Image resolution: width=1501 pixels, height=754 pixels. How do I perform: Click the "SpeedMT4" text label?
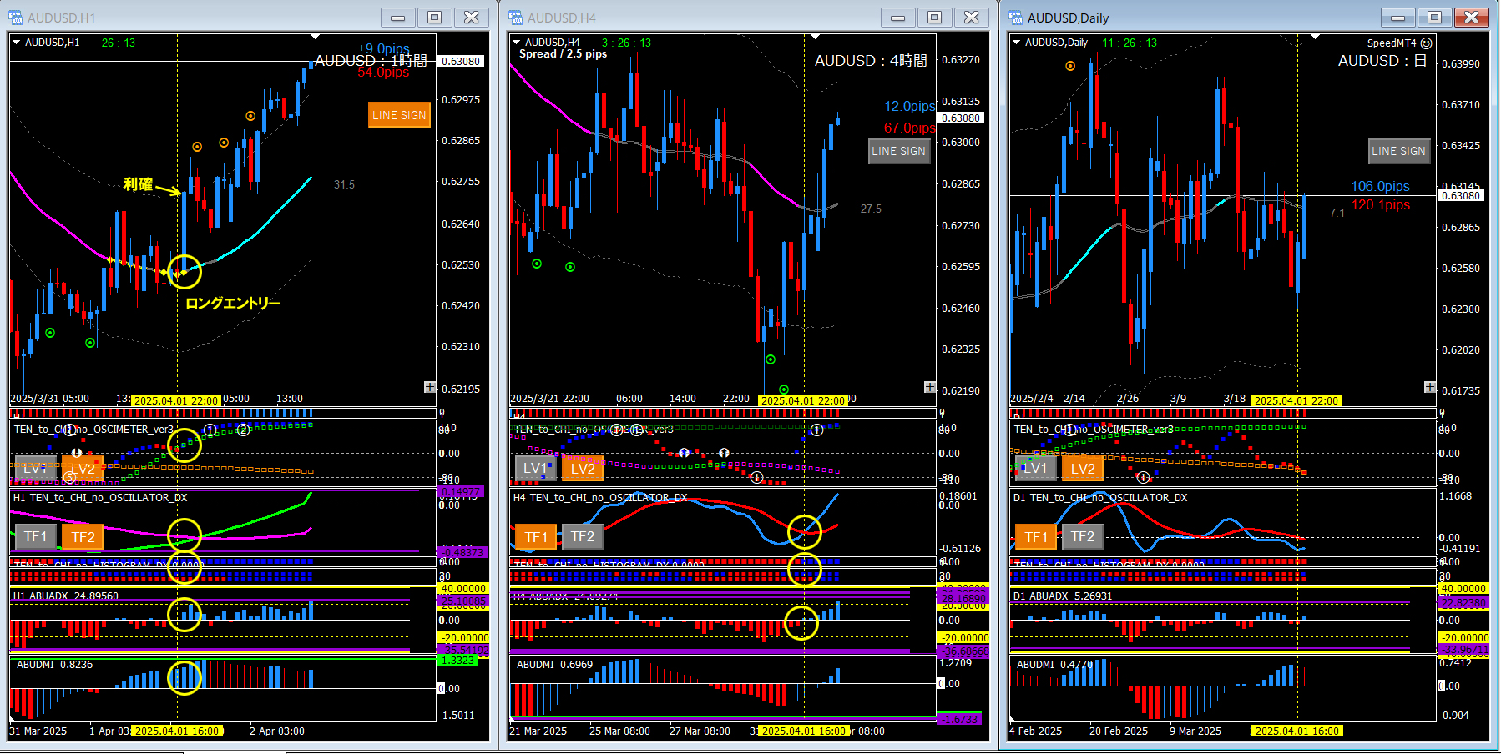[x=1392, y=43]
